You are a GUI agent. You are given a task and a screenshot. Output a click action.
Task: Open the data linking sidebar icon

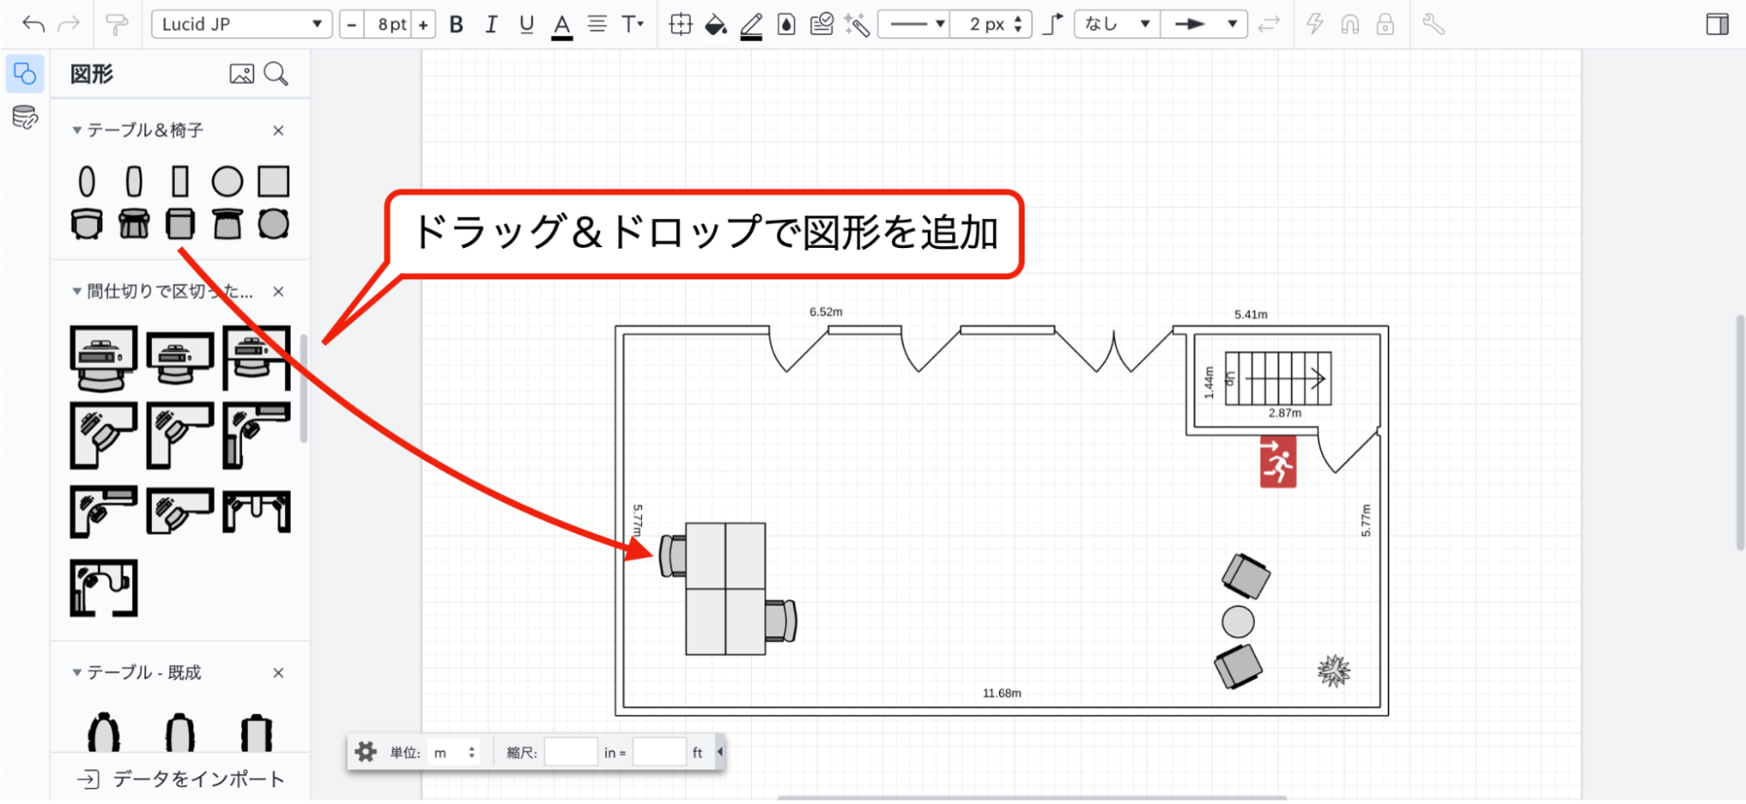[24, 117]
